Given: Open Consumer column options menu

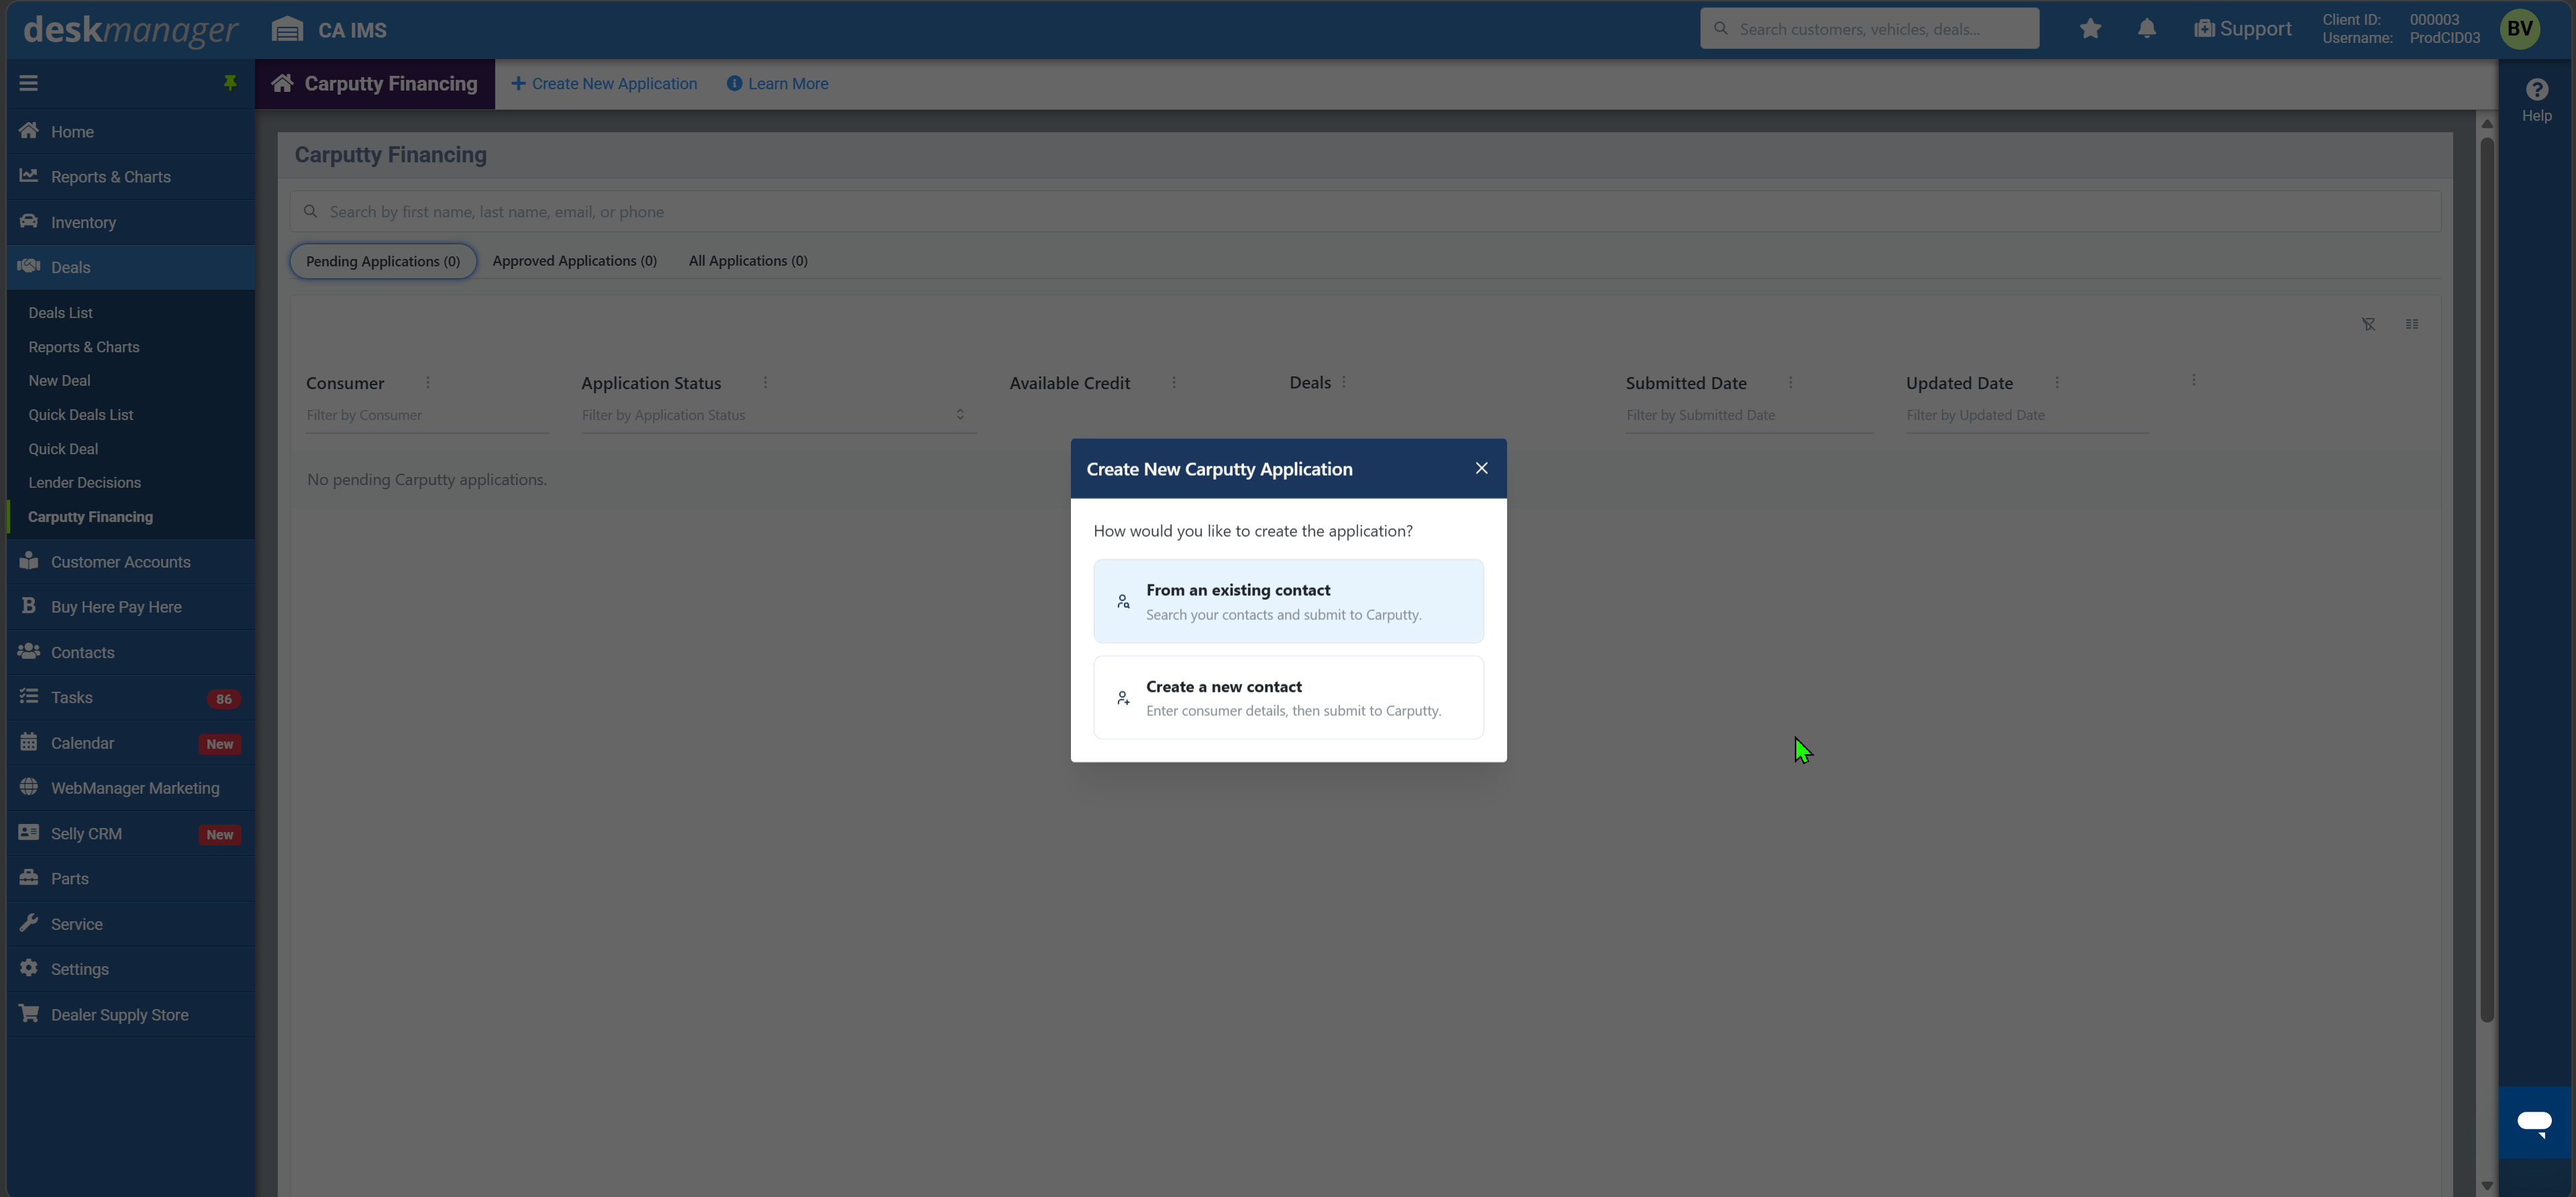Looking at the screenshot, I should [428, 383].
